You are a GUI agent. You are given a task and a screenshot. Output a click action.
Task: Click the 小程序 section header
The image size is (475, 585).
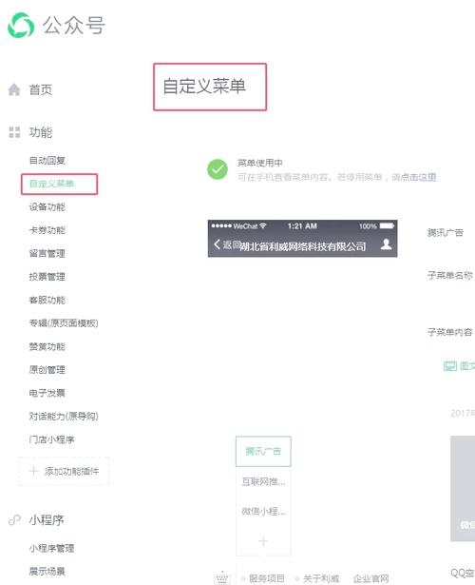pyautogui.click(x=47, y=519)
